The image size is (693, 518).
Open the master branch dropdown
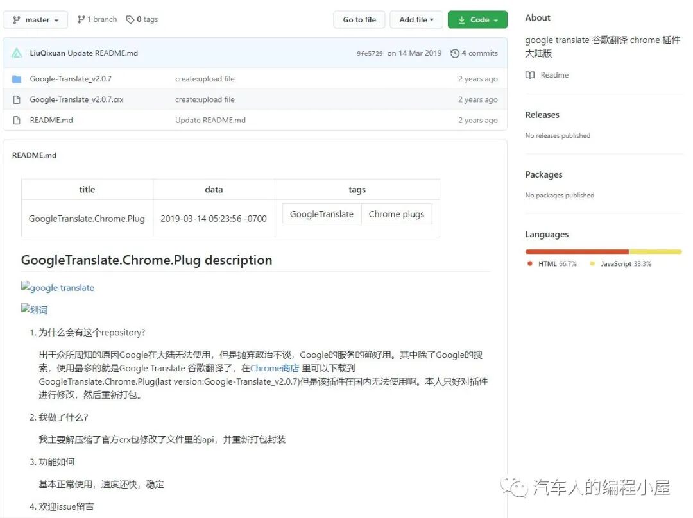pos(35,19)
